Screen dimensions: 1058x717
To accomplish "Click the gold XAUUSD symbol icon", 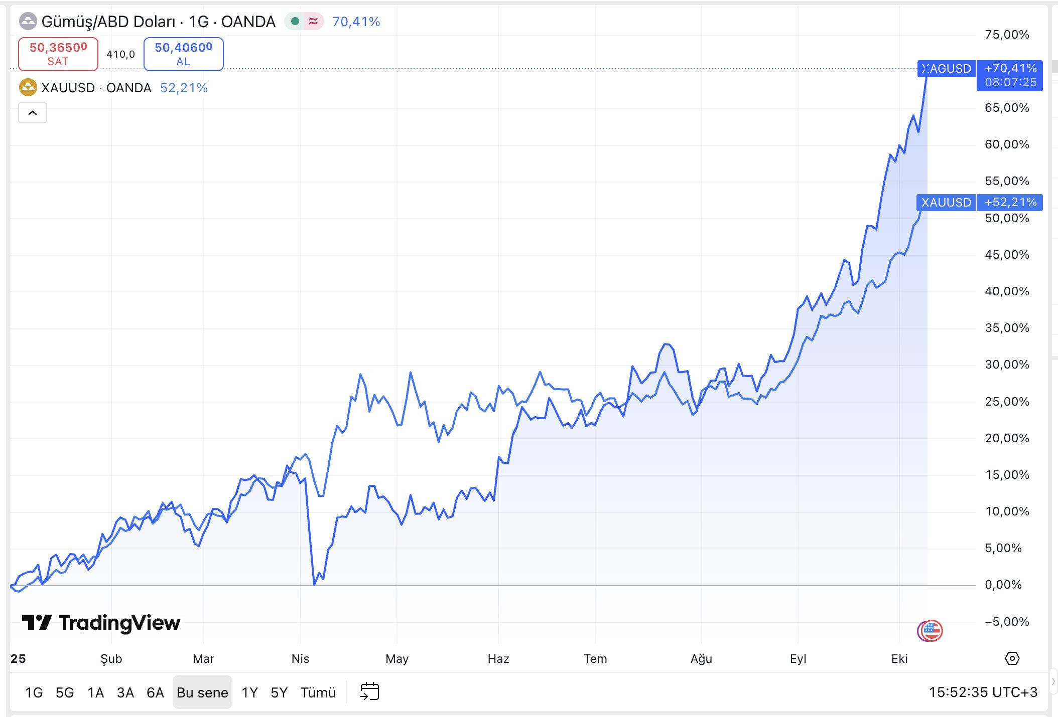I will tap(28, 88).
